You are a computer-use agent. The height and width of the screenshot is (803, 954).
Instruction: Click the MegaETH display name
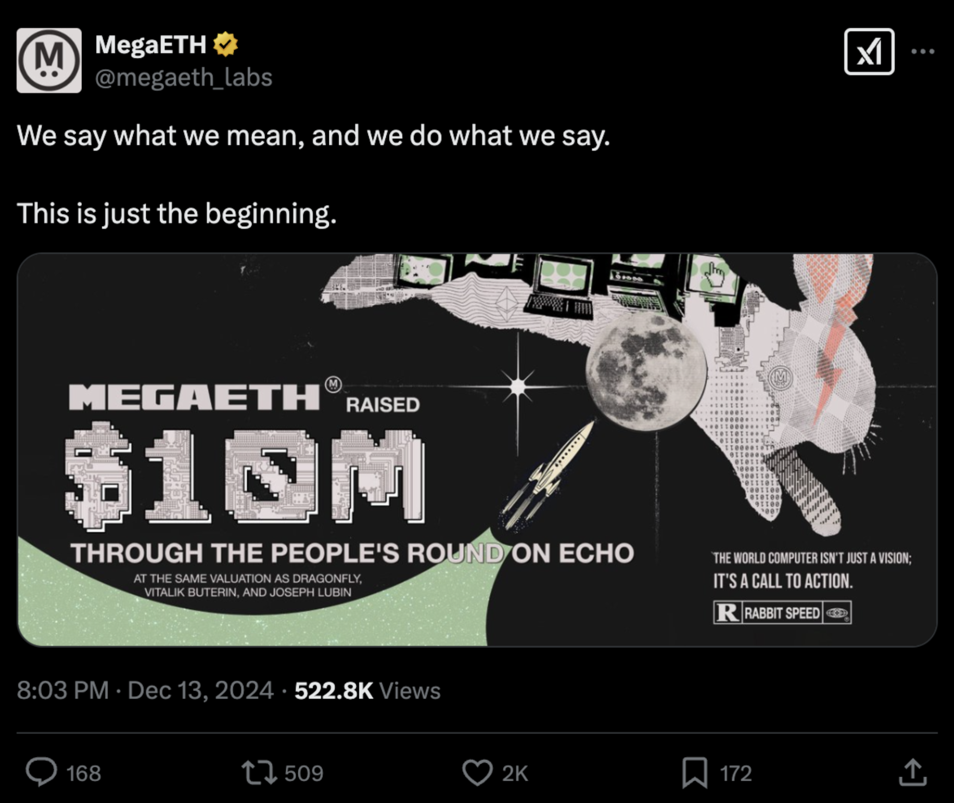click(151, 45)
